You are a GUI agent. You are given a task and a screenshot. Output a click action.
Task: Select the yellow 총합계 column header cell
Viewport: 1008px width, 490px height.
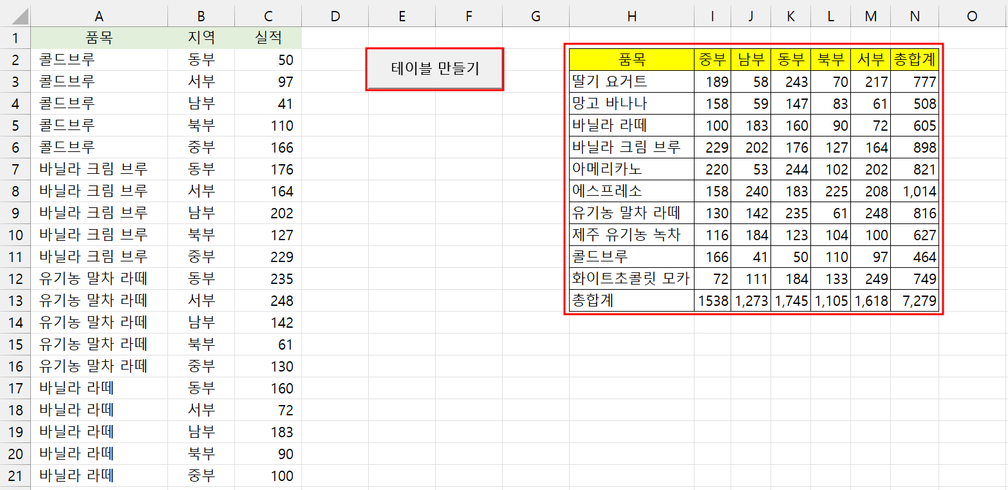click(x=915, y=60)
